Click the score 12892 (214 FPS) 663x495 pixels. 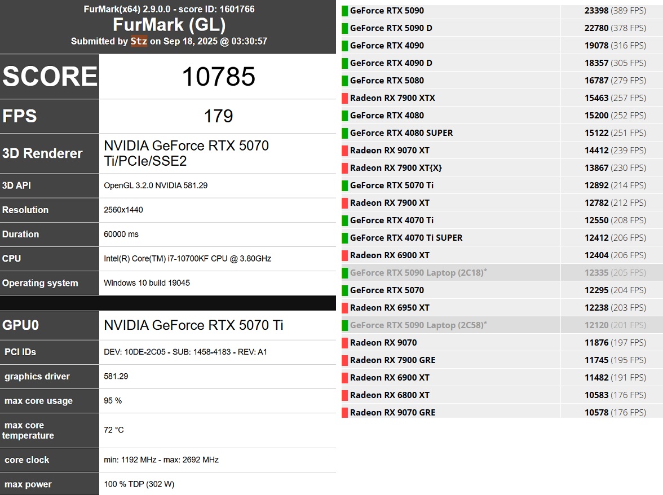(x=615, y=185)
